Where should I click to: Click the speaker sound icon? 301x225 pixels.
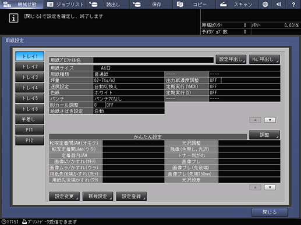(x=279, y=4)
